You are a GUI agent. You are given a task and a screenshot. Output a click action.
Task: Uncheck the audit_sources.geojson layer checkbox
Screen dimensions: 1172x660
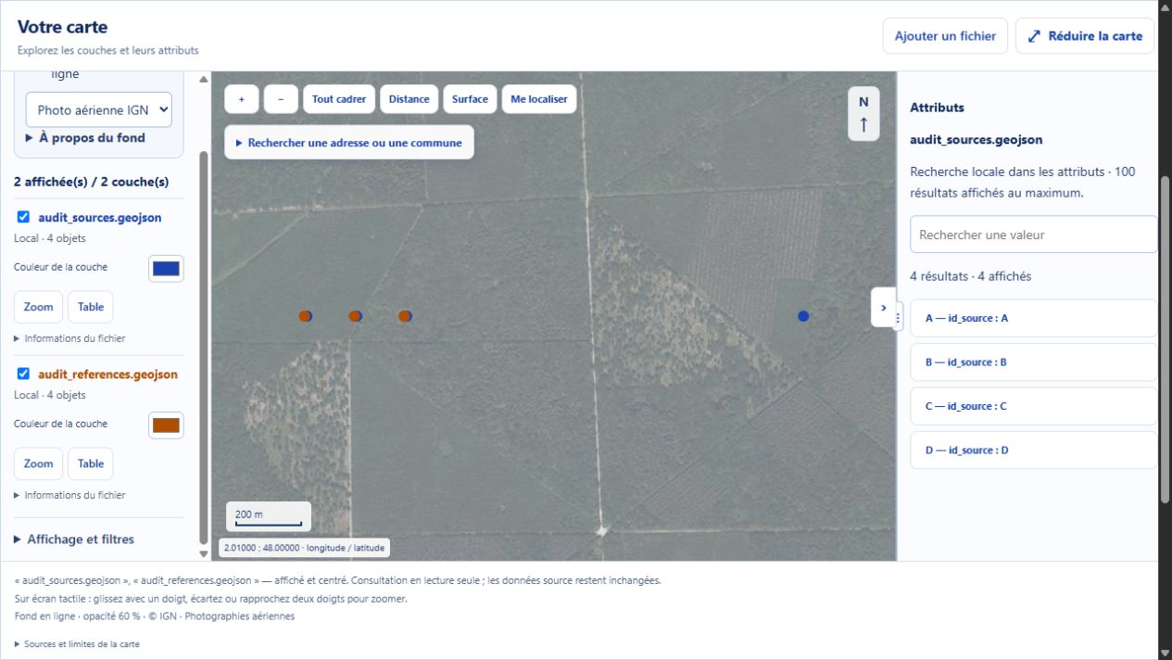(24, 217)
